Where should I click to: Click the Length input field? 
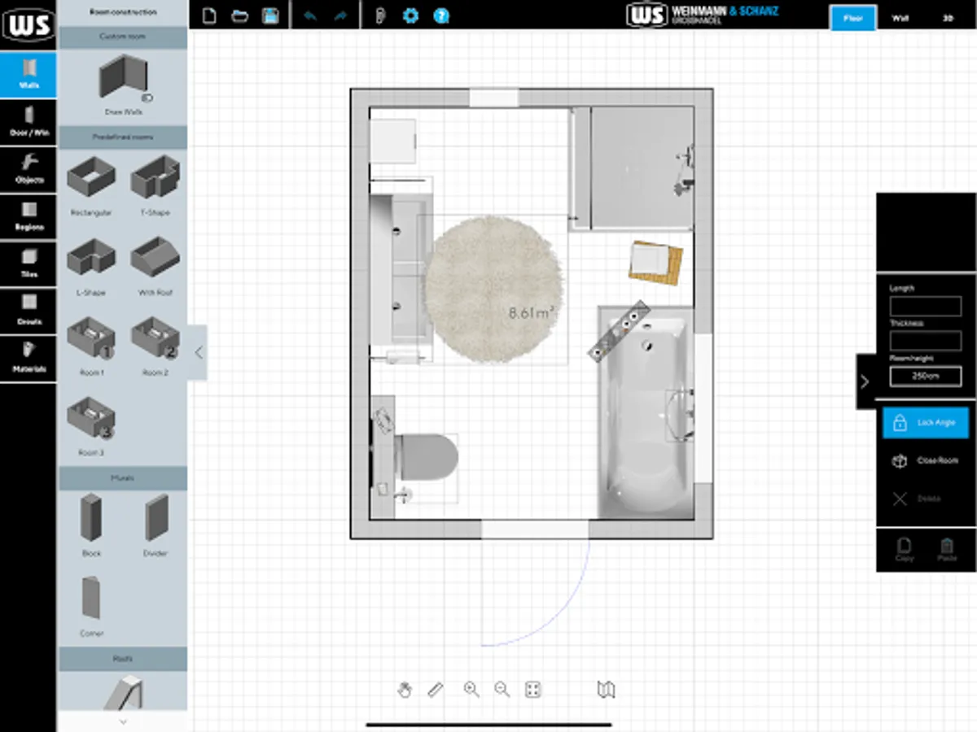(926, 307)
